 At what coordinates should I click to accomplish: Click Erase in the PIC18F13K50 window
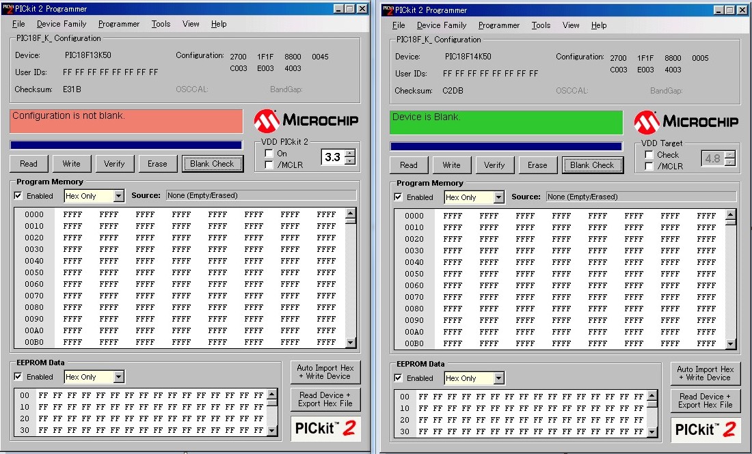tap(157, 164)
